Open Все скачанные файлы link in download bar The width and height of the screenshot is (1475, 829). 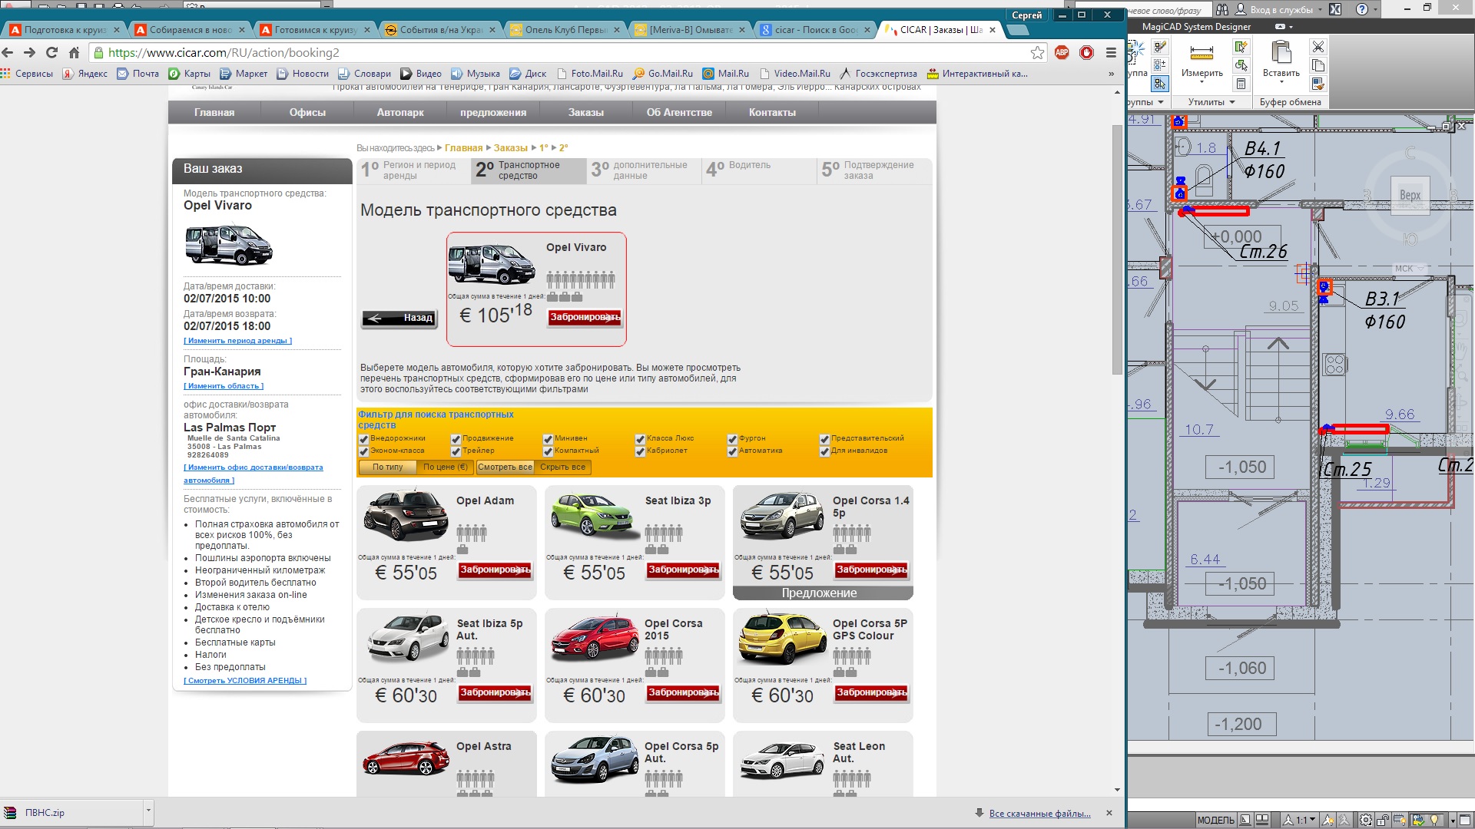[1039, 814]
